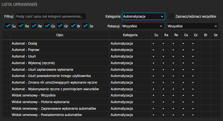Check the Zaznacz/odznacz wszystkie box
The width and height of the screenshot is (223, 121).
(171, 16)
